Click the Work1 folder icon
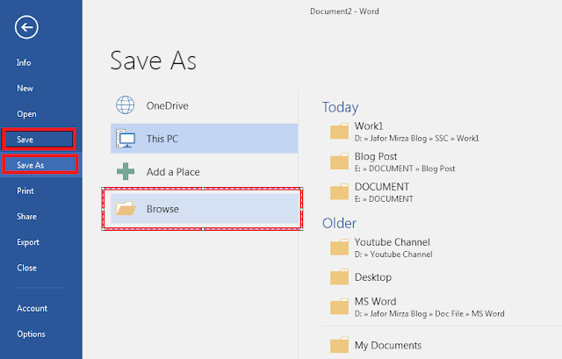Viewport: 562px width, 359px height. (339, 131)
